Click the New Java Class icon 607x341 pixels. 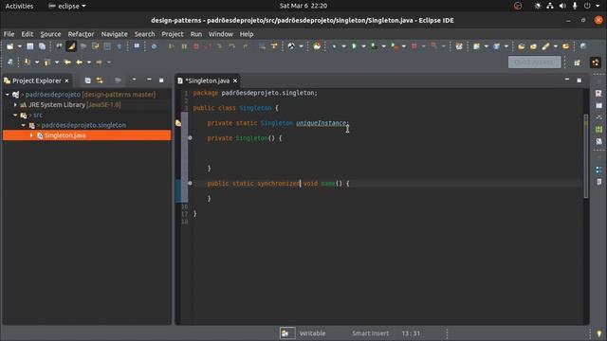pos(496,46)
